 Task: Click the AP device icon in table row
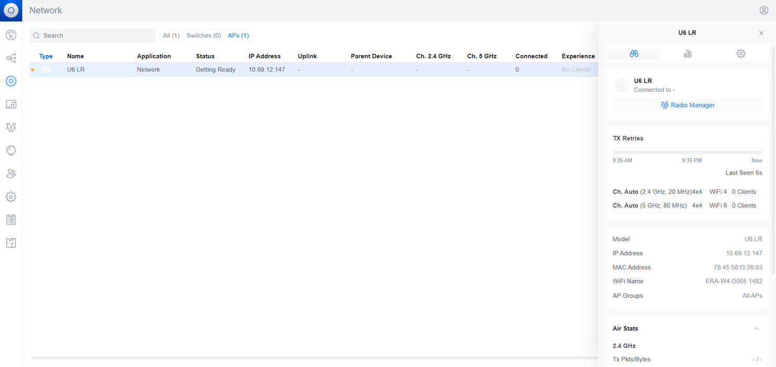click(x=46, y=70)
